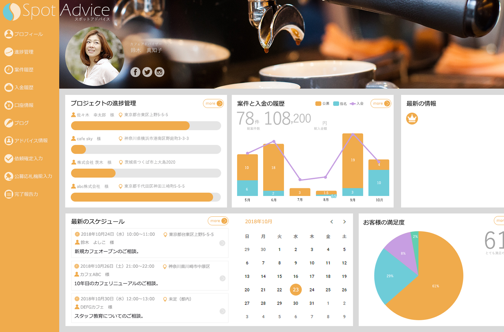This screenshot has height=332, width=504.
Task: Toggle the 公募 legend in chart
Action: [322, 104]
